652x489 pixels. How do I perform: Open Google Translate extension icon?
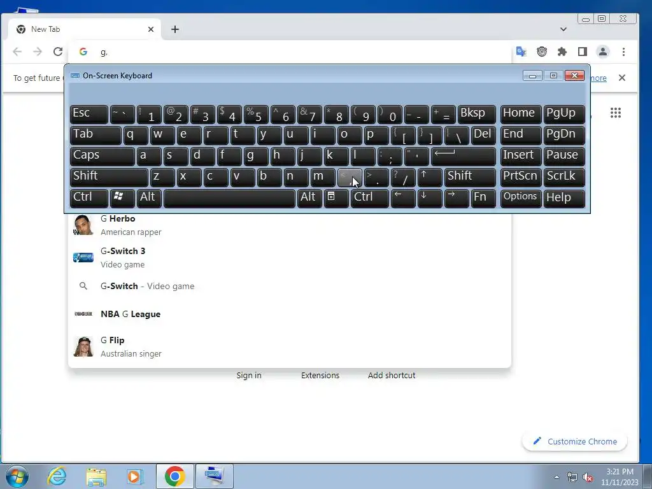(521, 52)
